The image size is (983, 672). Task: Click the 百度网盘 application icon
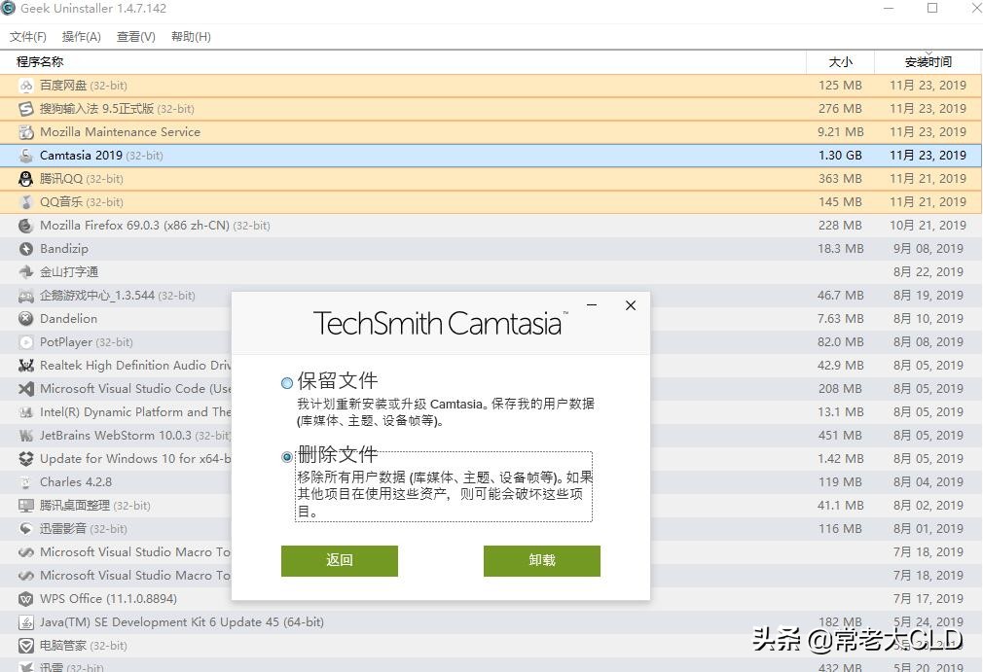click(25, 86)
